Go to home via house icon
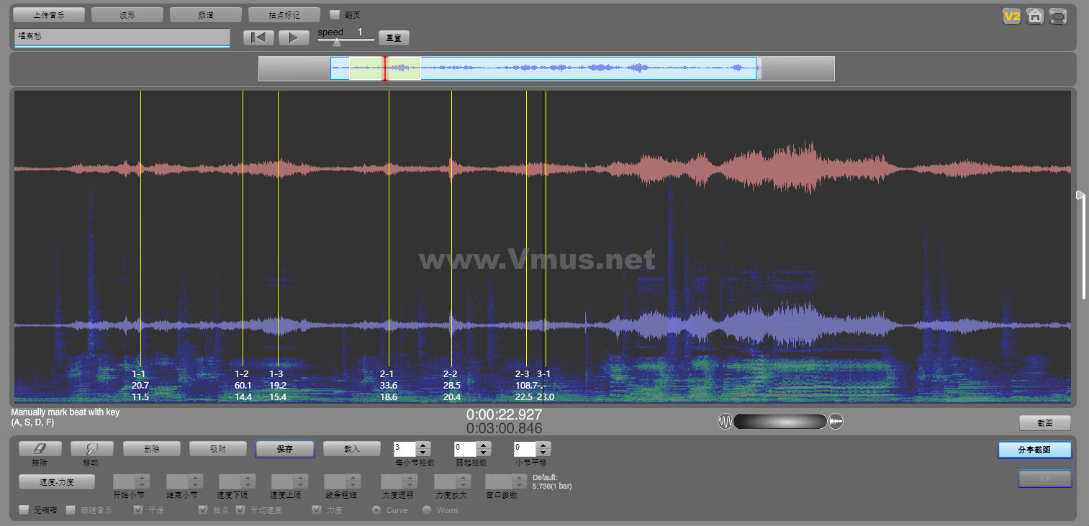 point(1035,17)
